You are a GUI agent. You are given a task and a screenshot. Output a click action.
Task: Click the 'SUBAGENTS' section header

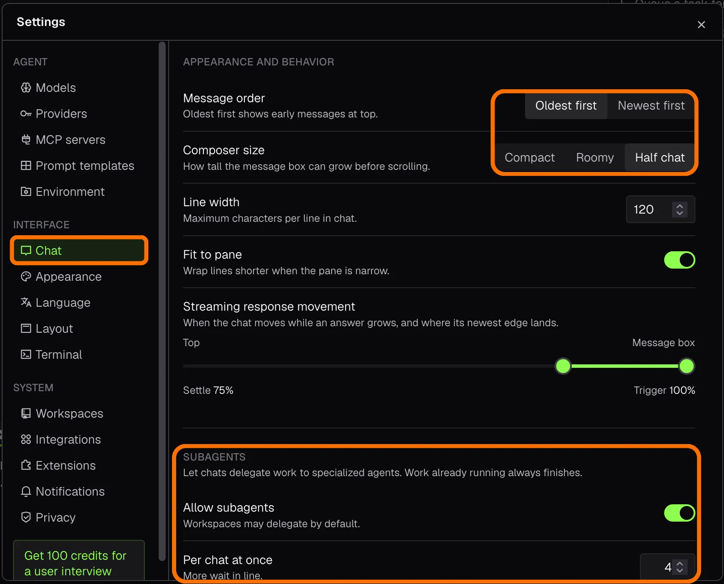pos(214,457)
